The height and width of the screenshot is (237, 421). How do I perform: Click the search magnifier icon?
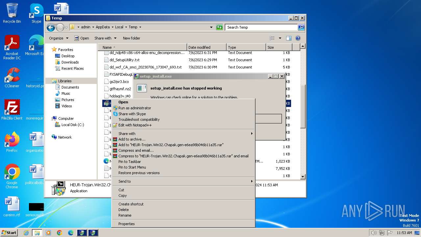click(301, 27)
